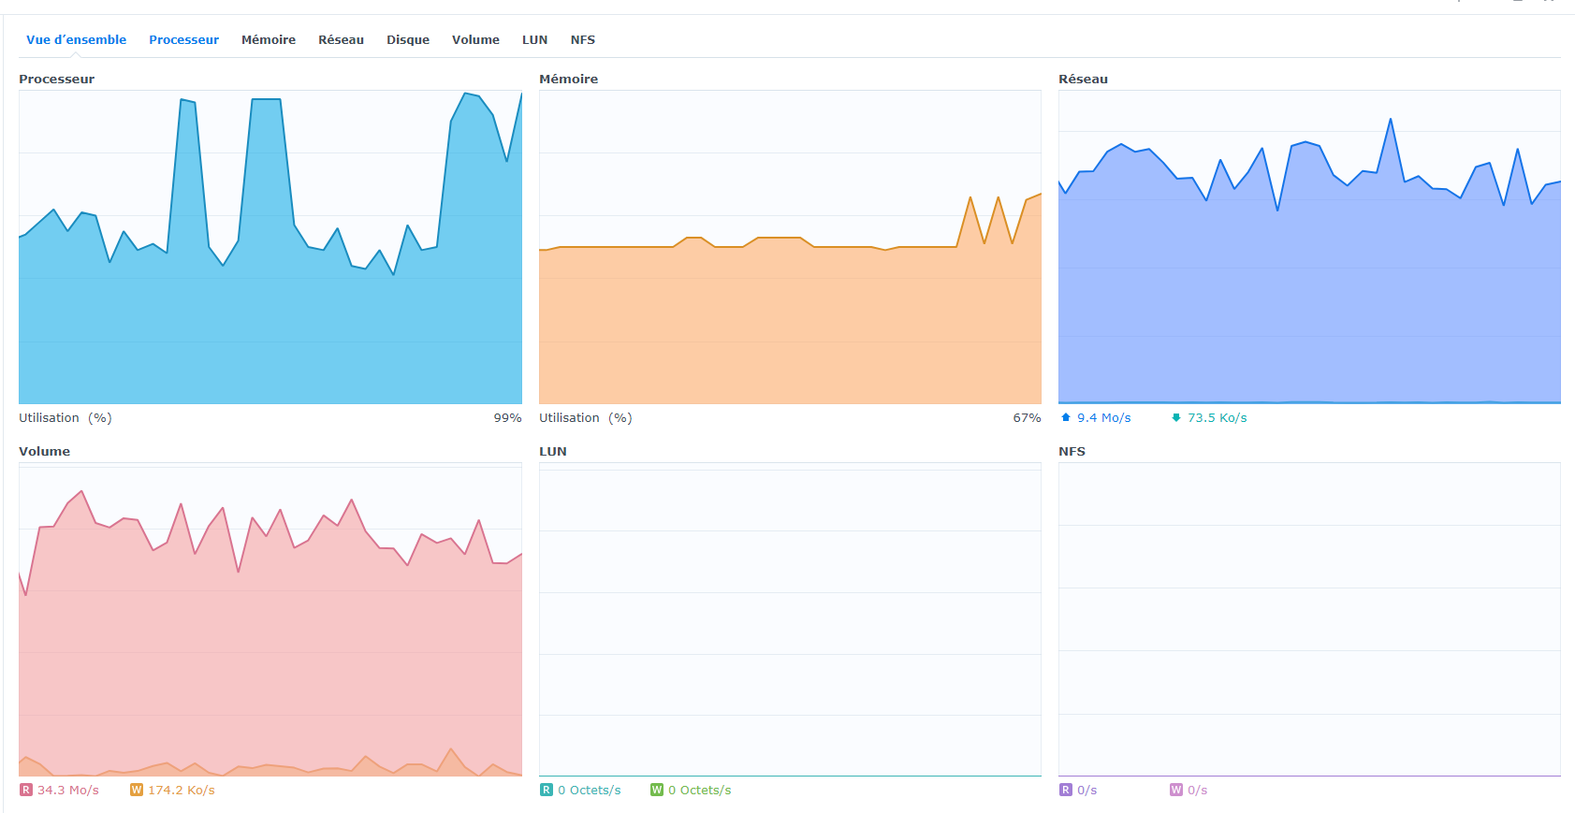Click the blue network upload arrow icon
The image size is (1575, 813).
1065,418
